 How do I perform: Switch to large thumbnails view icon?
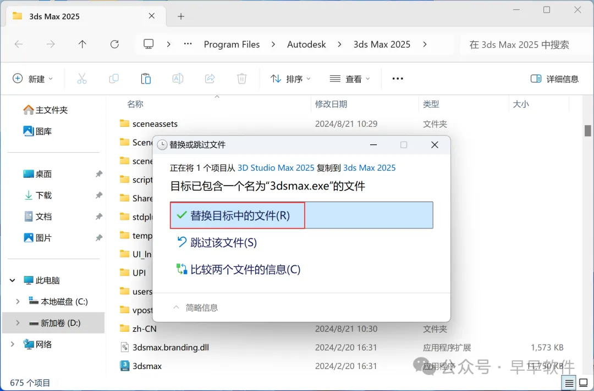tap(584, 383)
